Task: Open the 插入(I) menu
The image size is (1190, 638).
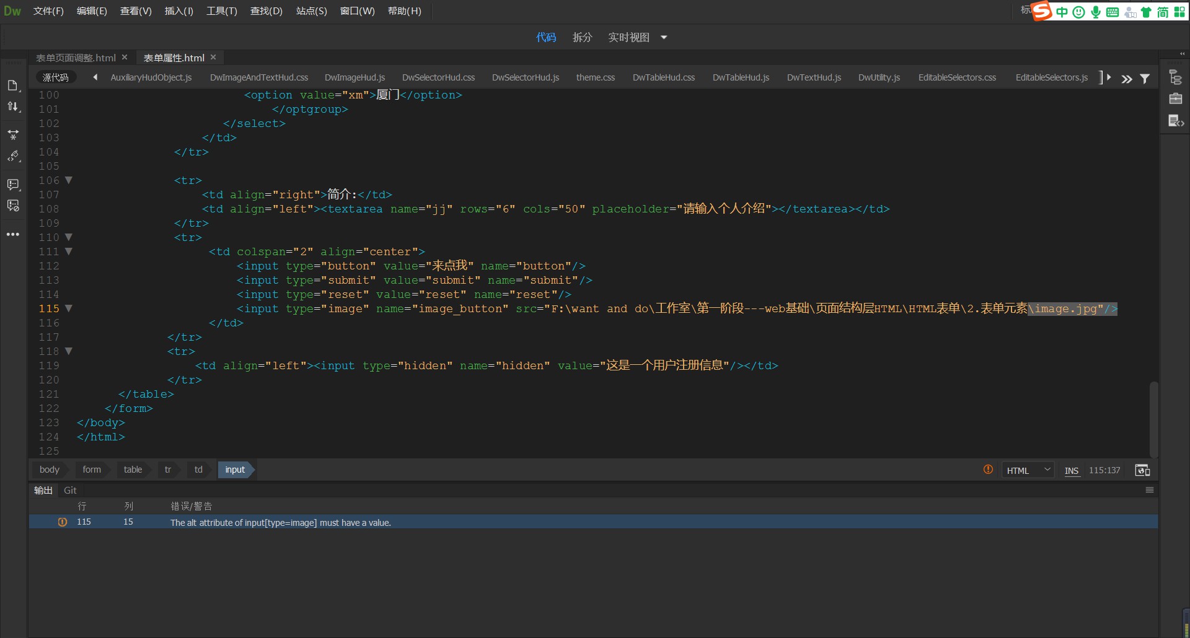Action: tap(178, 11)
